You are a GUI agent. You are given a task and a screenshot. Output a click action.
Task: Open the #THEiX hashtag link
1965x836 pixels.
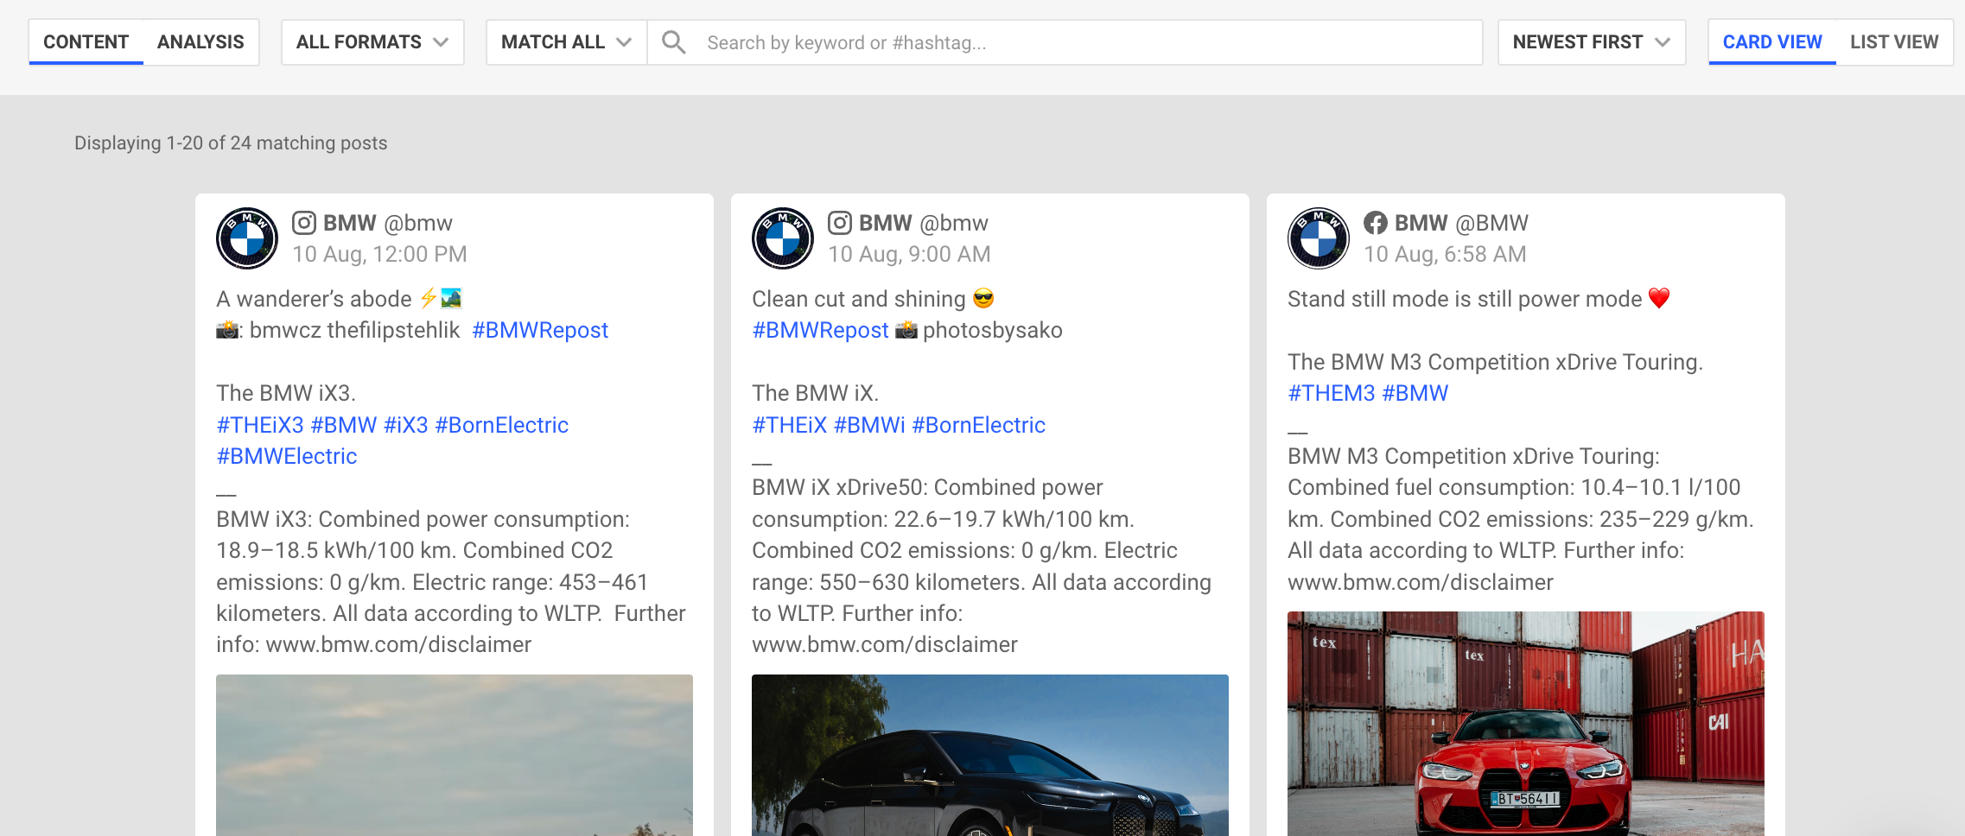(790, 425)
